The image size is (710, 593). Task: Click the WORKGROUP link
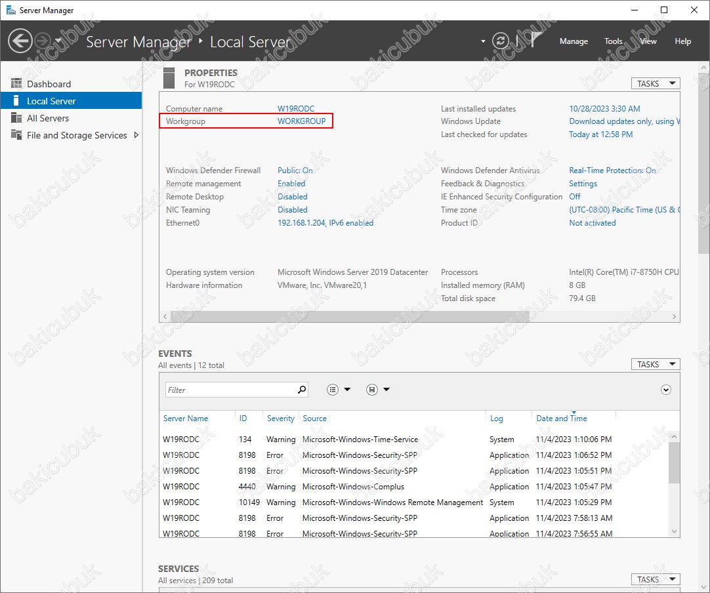pyautogui.click(x=302, y=121)
